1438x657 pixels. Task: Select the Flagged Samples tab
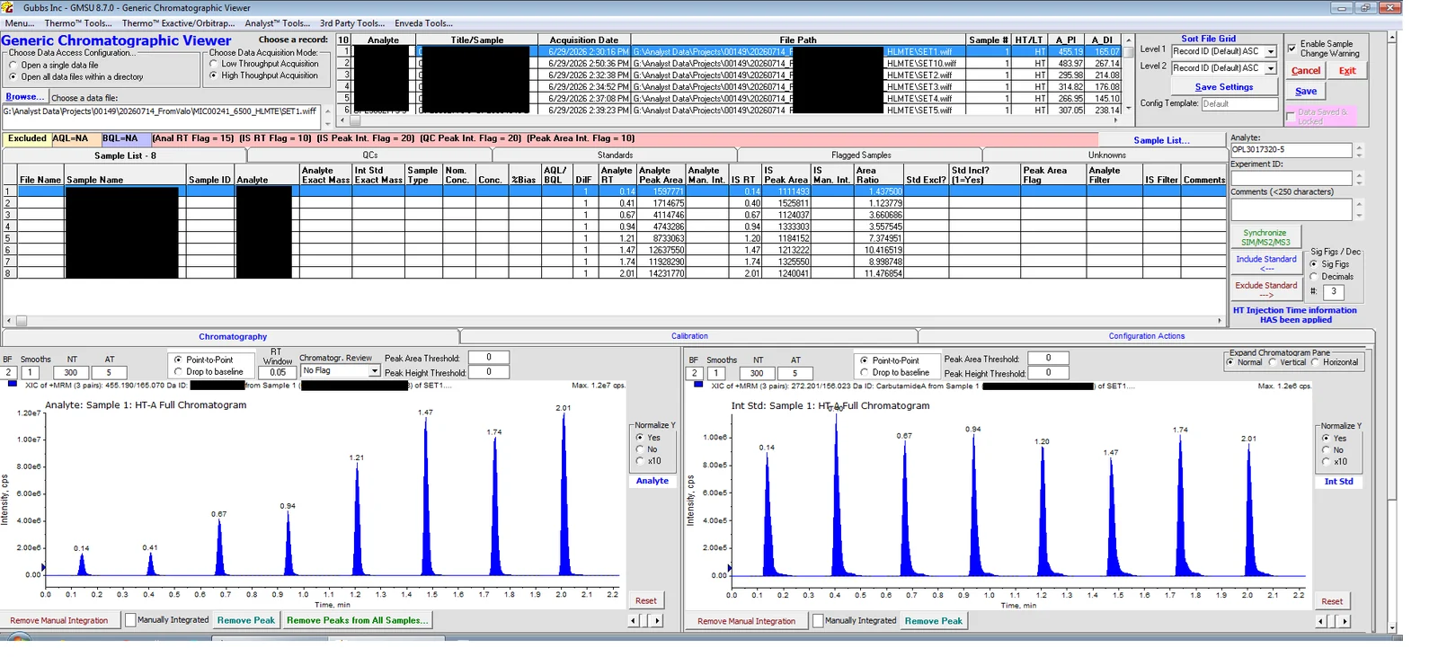point(860,155)
